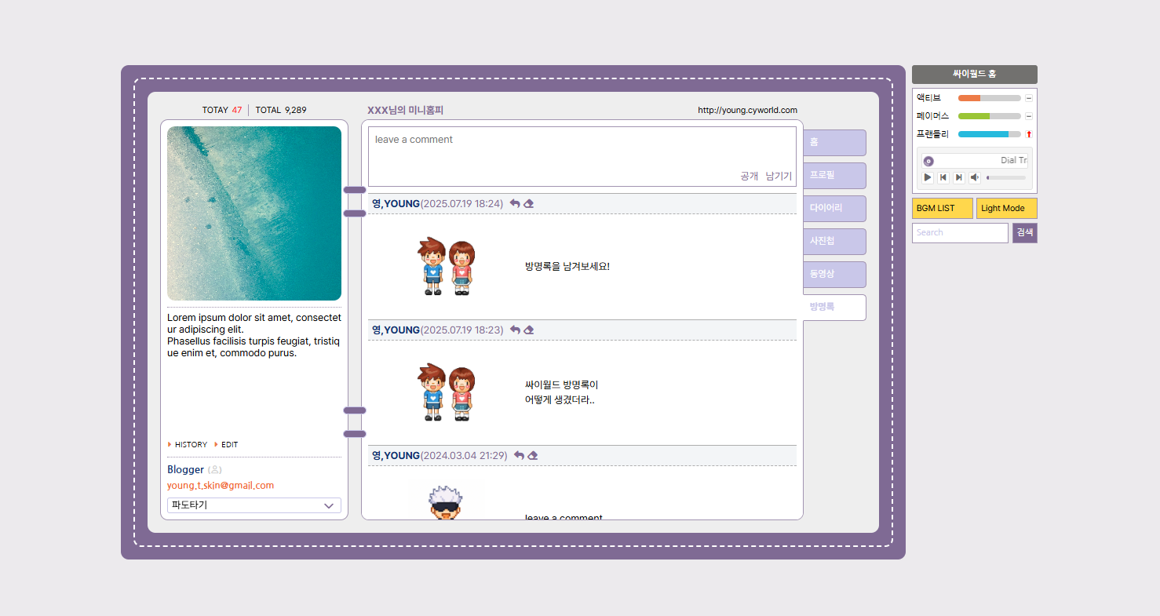Click the minus icon beside 페이머스 bar
Viewport: 1160px width, 616px height.
coord(1029,116)
